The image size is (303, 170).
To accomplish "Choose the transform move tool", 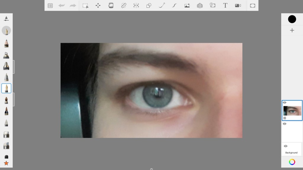I will pyautogui.click(x=98, y=6).
